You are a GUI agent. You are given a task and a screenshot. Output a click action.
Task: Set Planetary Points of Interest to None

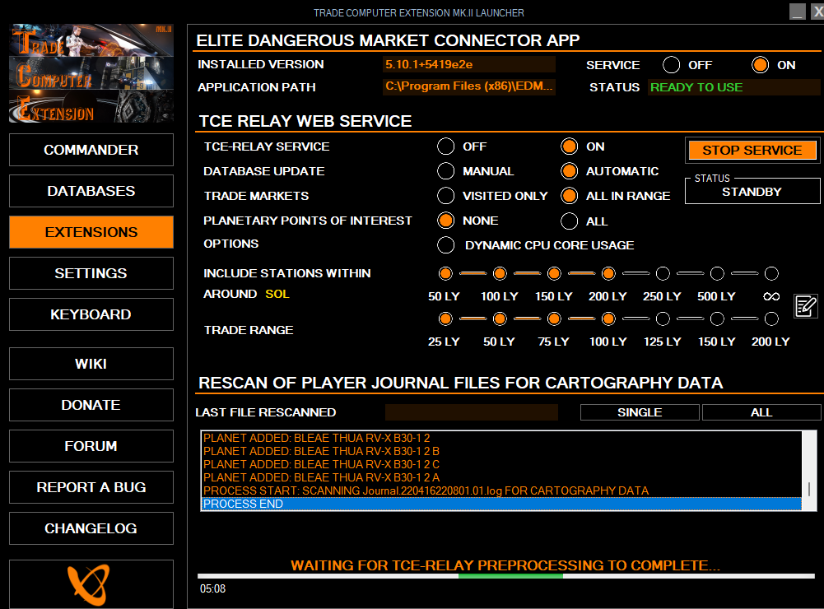click(x=445, y=221)
